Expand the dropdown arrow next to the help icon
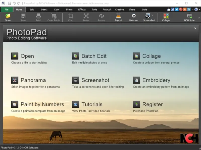This screenshot has width=201, height=150. click(199, 9)
